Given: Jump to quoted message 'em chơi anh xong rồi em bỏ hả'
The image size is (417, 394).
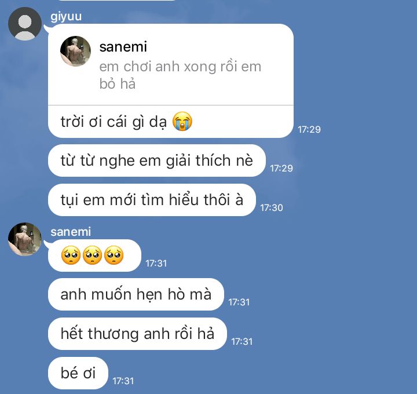Looking at the screenshot, I should coord(180,75).
